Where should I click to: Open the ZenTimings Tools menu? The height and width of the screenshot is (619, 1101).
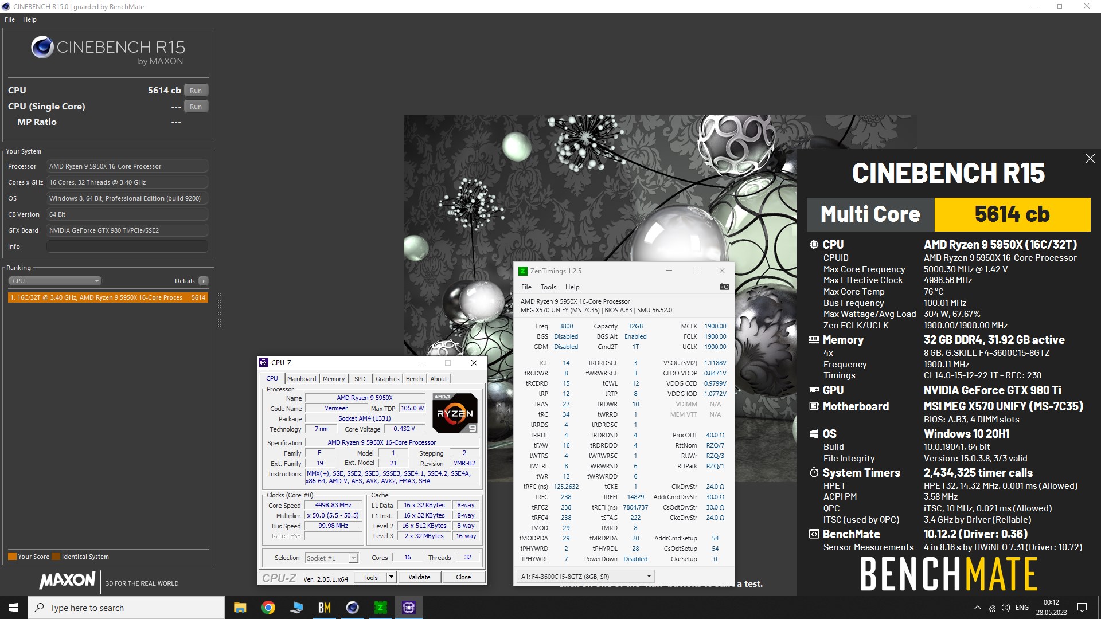point(548,287)
